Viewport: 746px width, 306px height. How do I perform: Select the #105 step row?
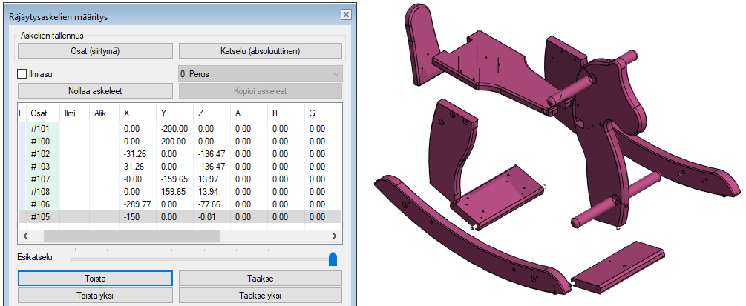pos(40,216)
